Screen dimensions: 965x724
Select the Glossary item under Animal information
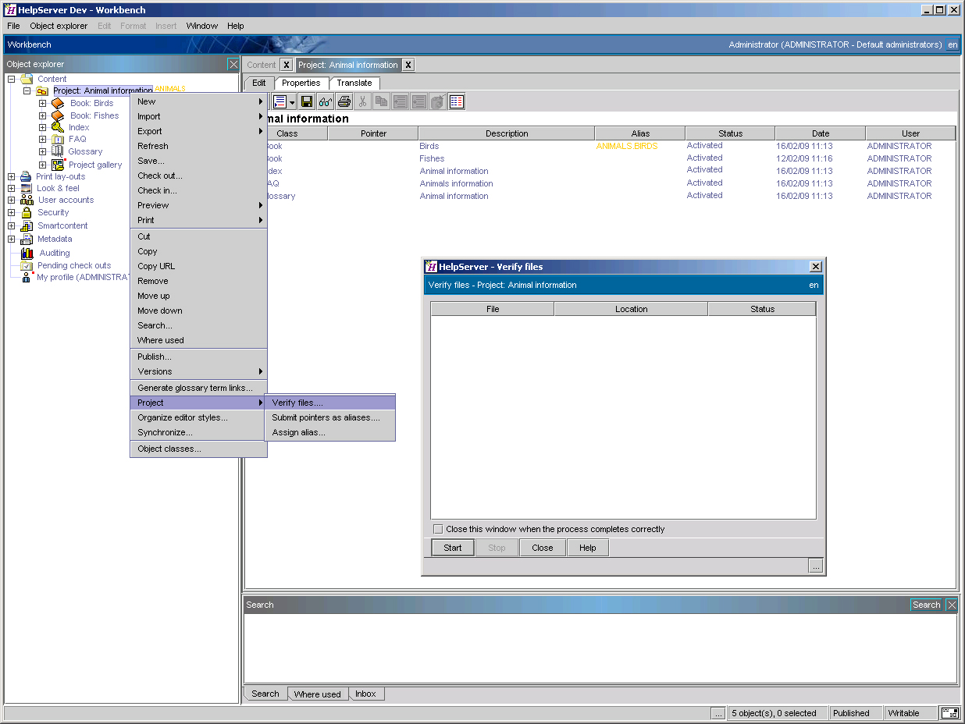[86, 151]
